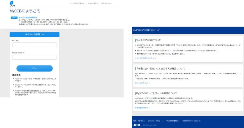Screen dimensions: 244x128
Task: Open the サービス提供のご案内 header menu
Action: [x=77, y=3]
